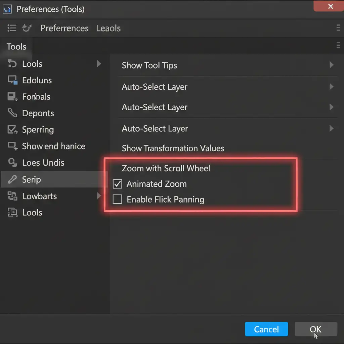
Task: Open the Leaols tab
Action: pos(108,28)
